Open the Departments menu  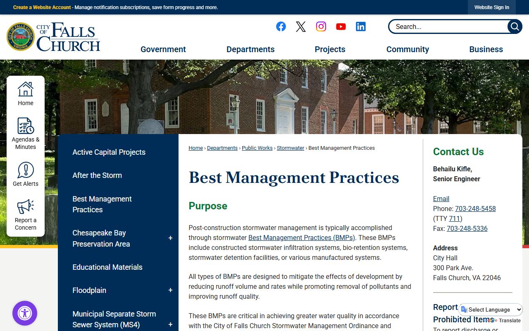click(250, 49)
